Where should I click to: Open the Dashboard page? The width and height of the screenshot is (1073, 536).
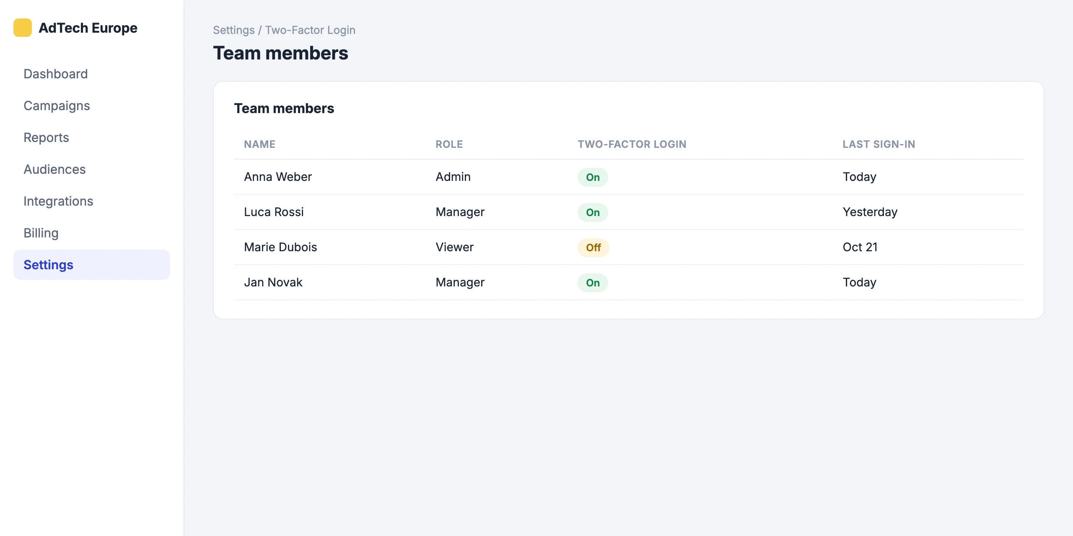56,74
